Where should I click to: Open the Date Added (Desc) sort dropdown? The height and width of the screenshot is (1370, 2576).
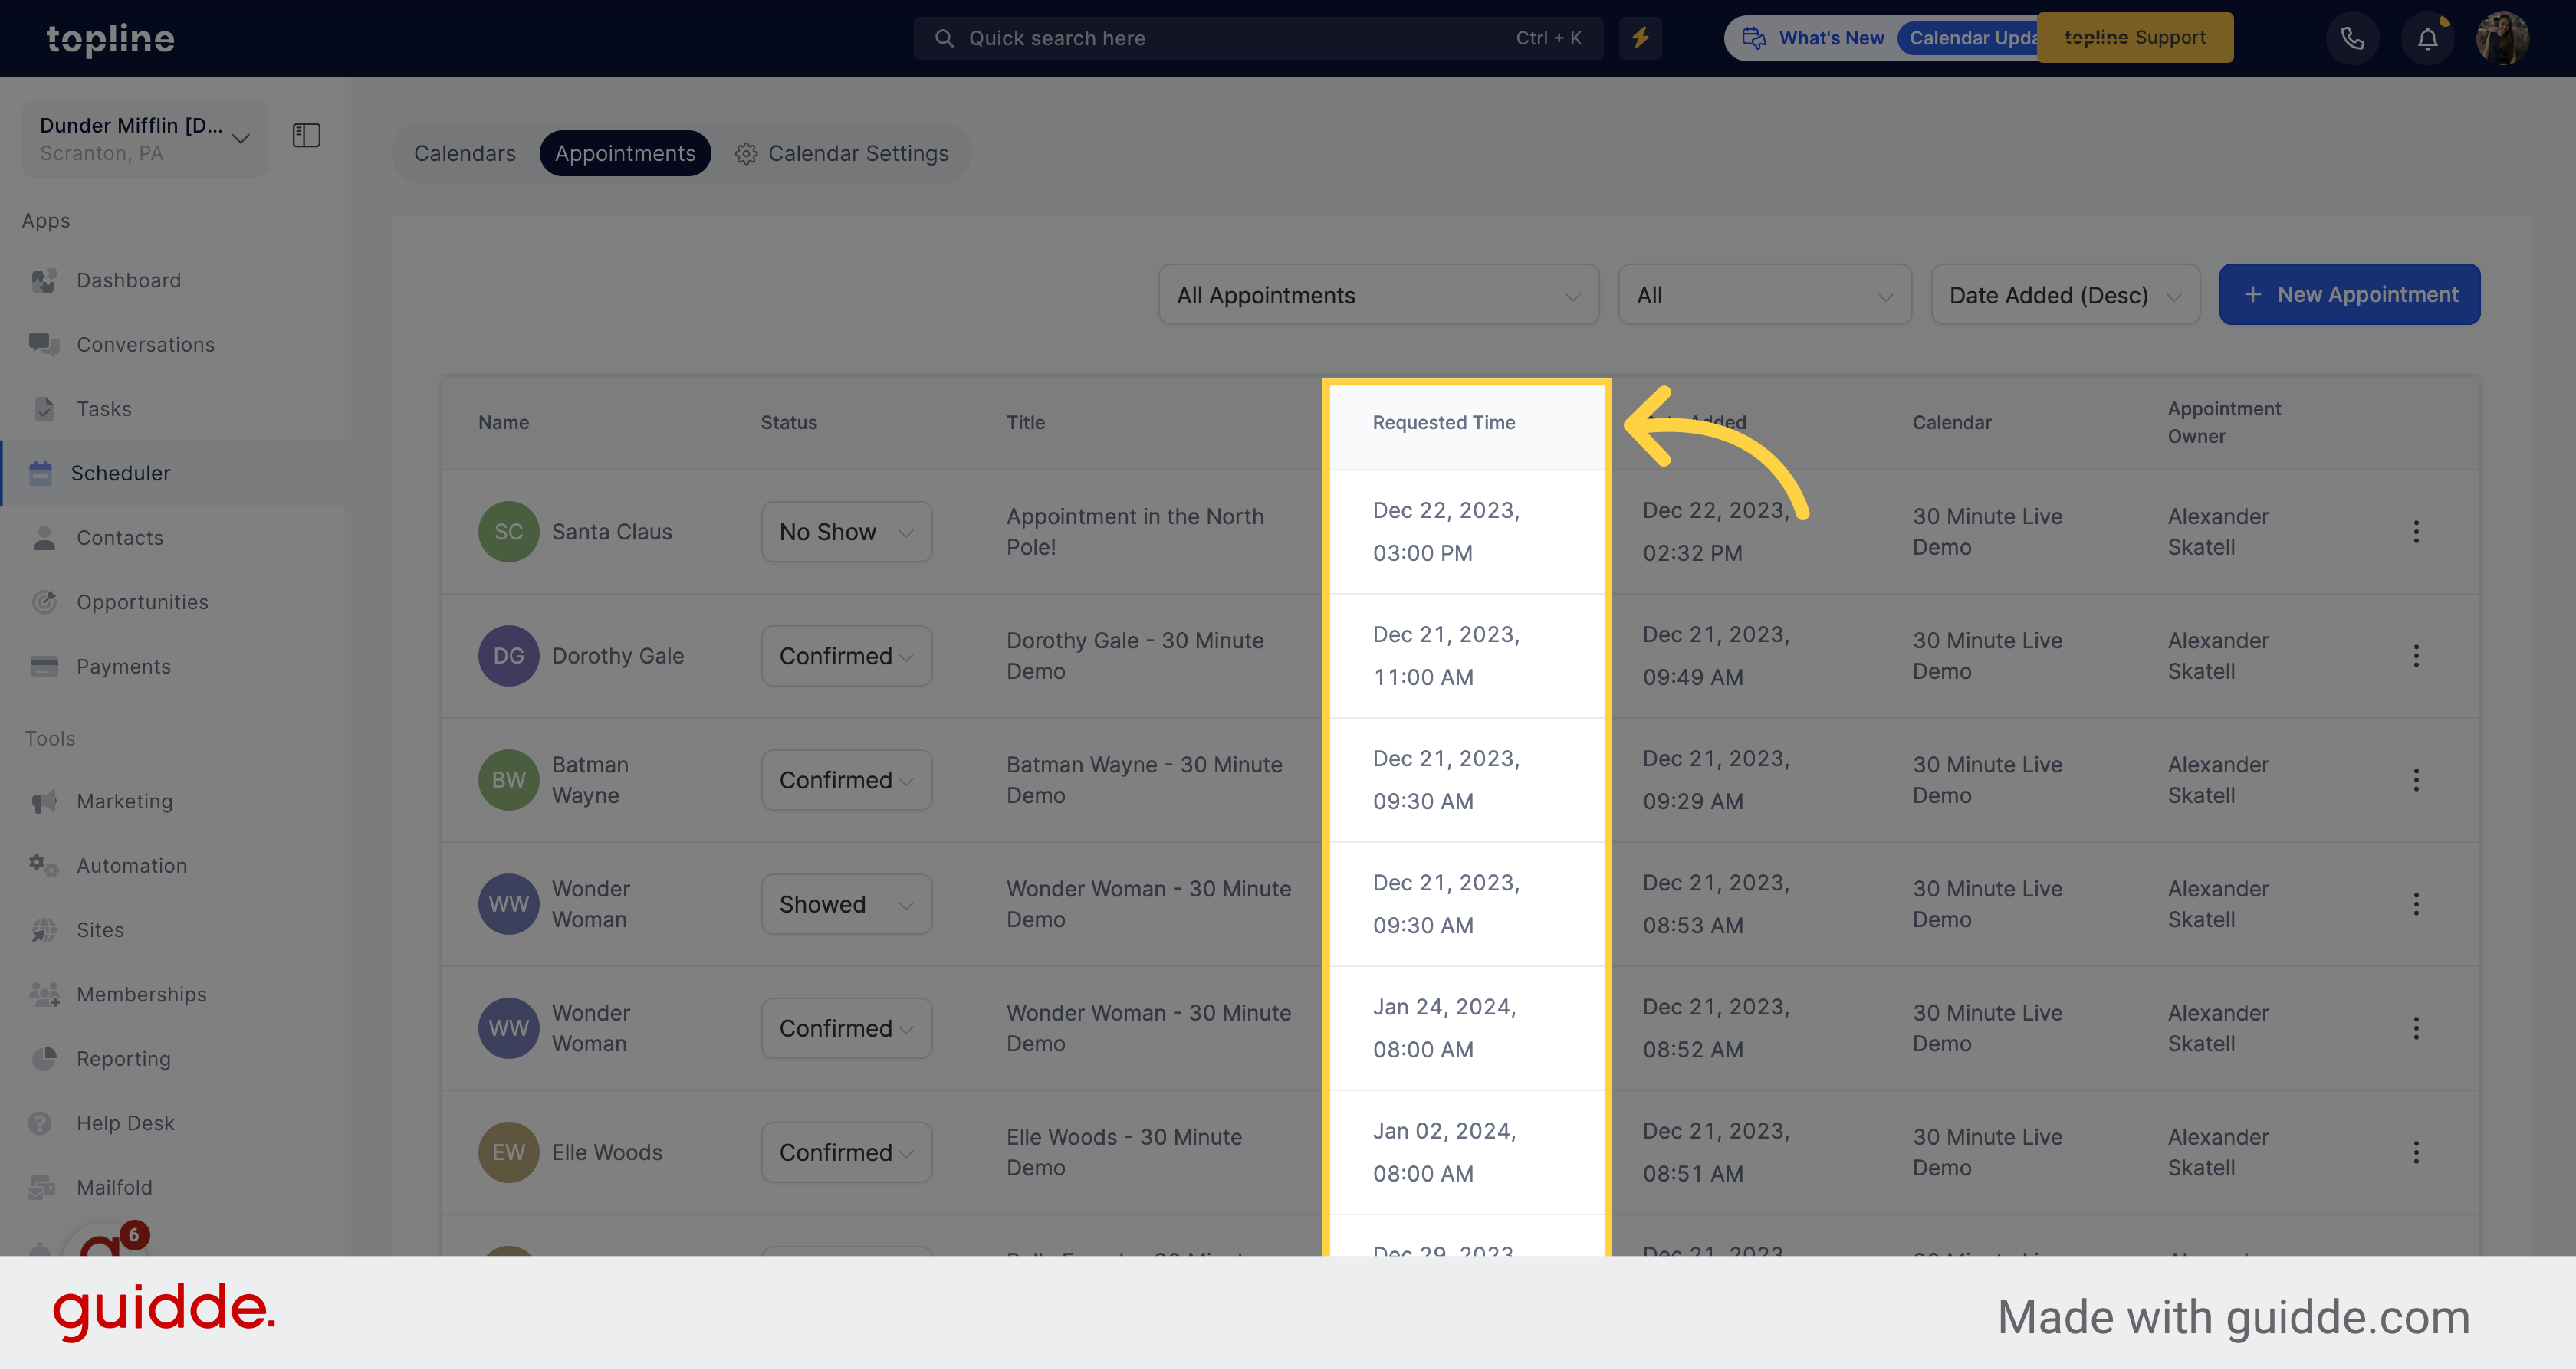(x=2065, y=295)
